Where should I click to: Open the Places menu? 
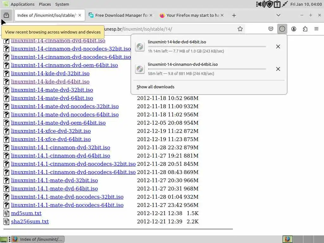pyautogui.click(x=45, y=4)
